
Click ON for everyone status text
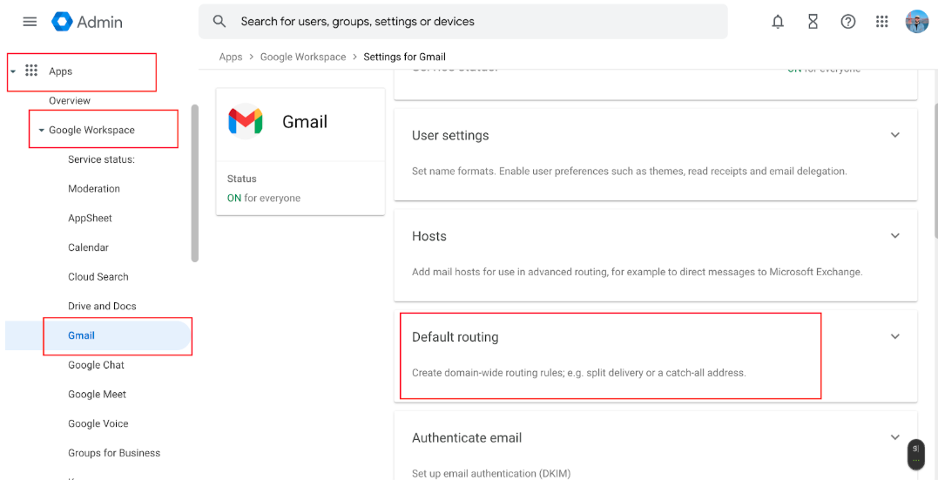[264, 198]
